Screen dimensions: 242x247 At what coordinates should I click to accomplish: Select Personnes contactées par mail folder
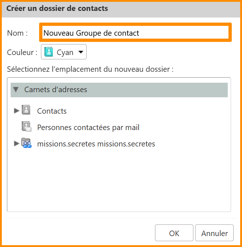tap(88, 128)
